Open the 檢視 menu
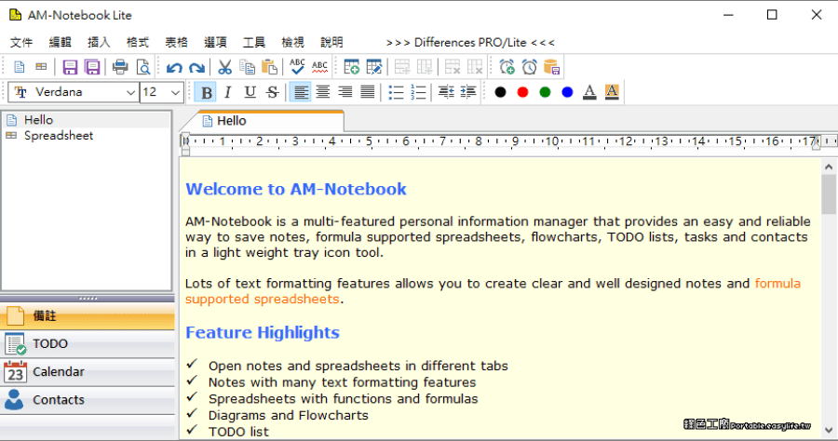 (293, 42)
